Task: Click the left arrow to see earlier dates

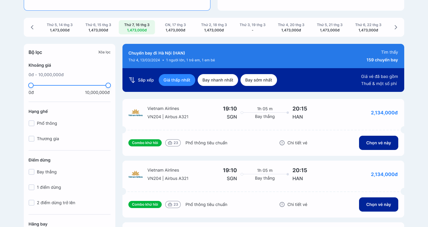Action: coord(32,27)
